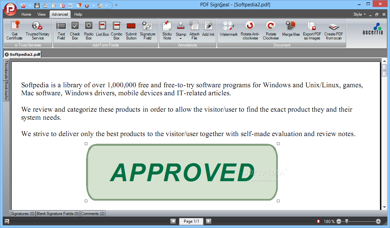Click the open folder icon in quick access toolbar
The height and width of the screenshot is (228, 390).
coord(23,5)
